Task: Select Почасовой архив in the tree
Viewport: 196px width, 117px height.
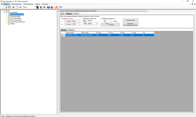Action: [14, 16]
